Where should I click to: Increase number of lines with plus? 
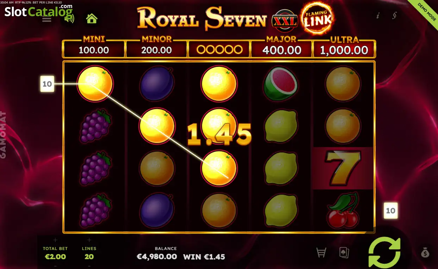coord(89,240)
